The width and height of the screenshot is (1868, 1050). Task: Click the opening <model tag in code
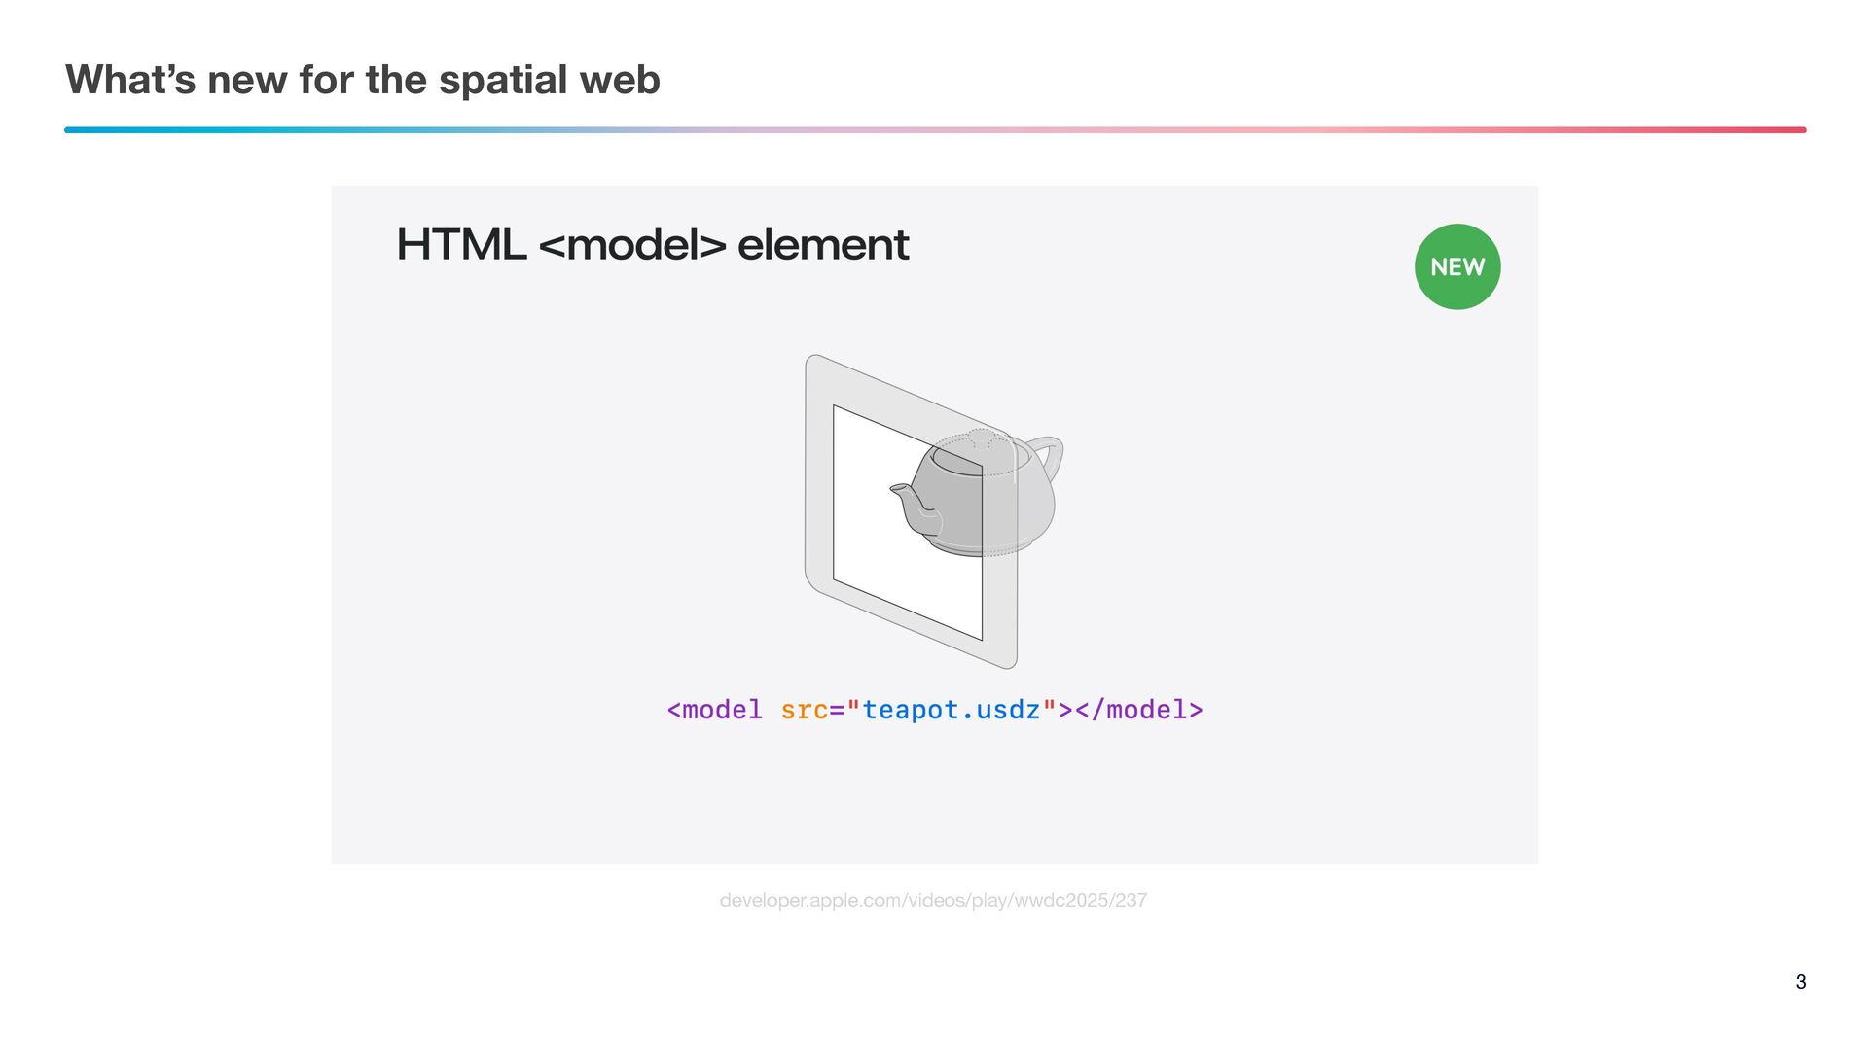714,710
